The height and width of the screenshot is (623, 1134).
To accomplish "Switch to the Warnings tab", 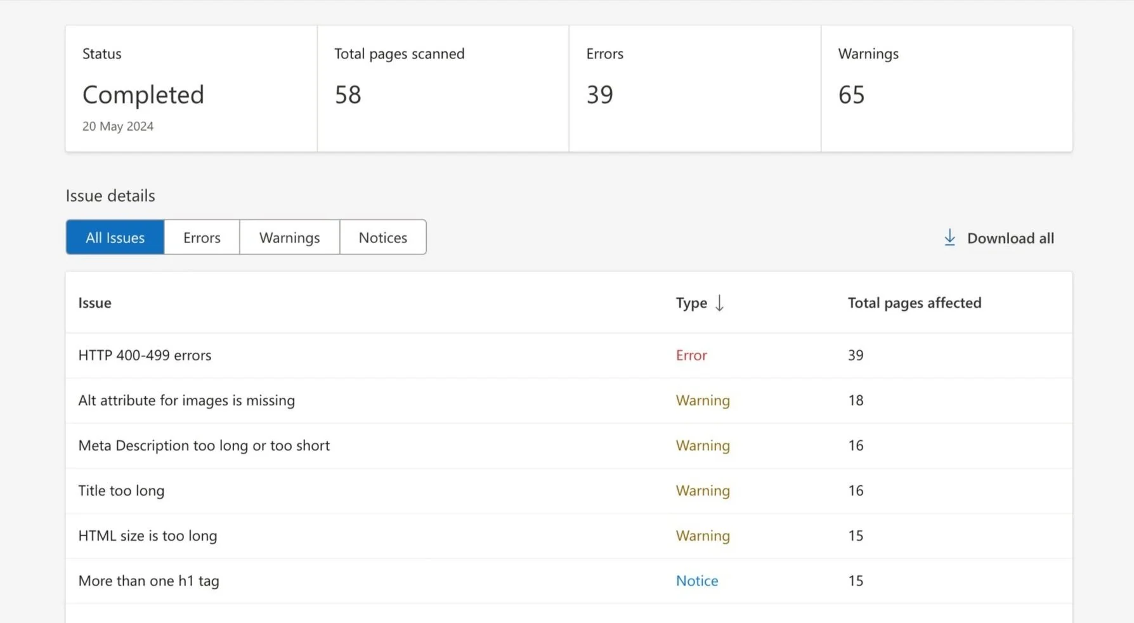I will click(x=289, y=237).
